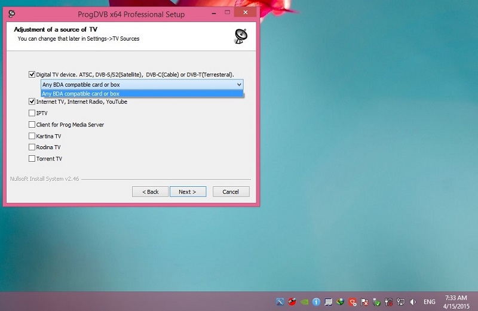Click the NVIDIA icon in system tray
This screenshot has height=311, width=478.
(305, 301)
